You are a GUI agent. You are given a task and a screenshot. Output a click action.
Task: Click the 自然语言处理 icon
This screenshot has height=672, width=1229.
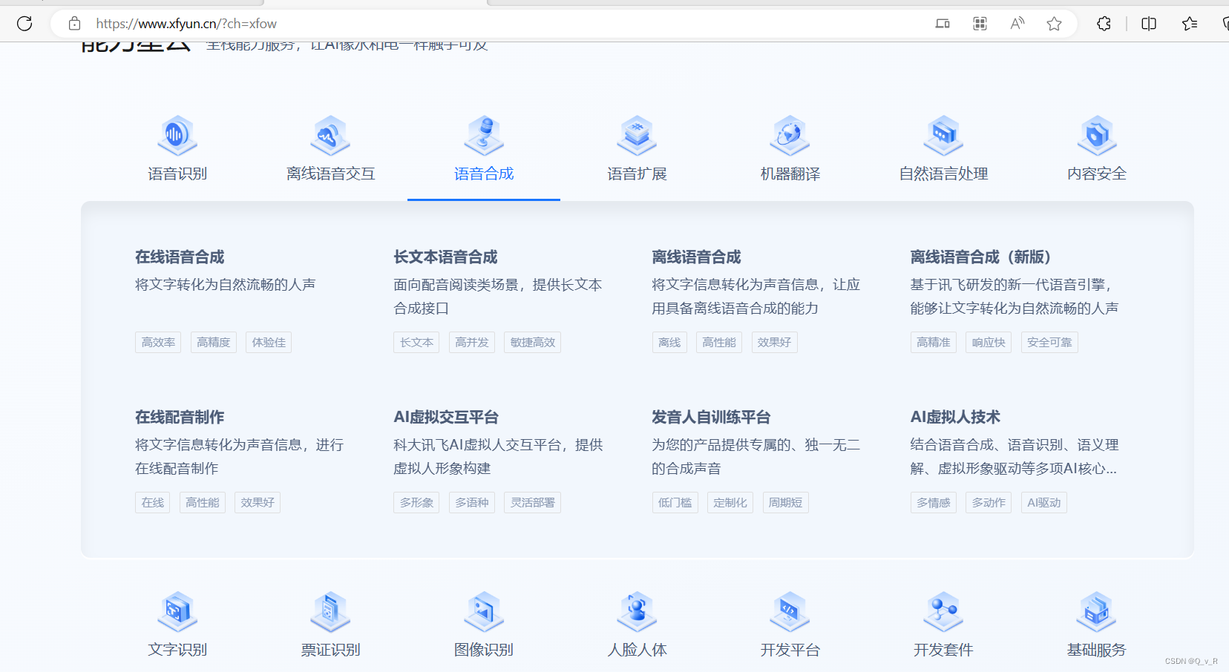coord(943,136)
